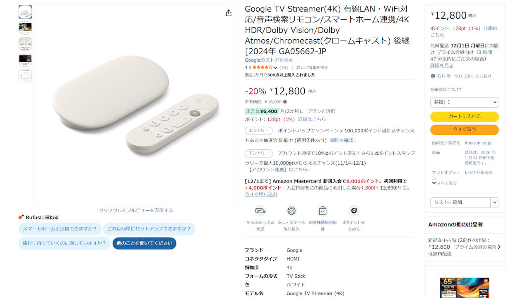This screenshot has width=530, height=298.
Task: Click the dポイントをためる d-point icon
Action: (x=354, y=211)
